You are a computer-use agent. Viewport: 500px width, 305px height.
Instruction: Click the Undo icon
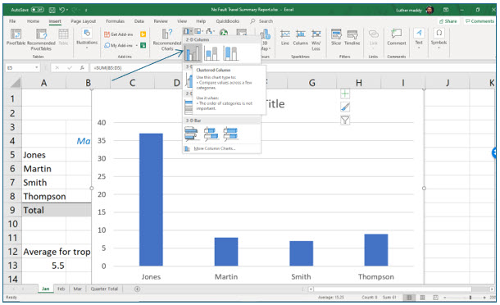(x=61, y=10)
